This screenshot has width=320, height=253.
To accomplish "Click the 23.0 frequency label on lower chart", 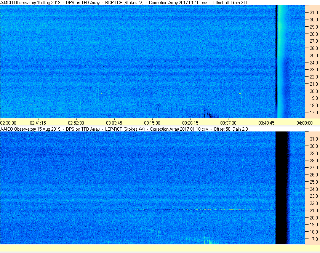I will [314, 196].
